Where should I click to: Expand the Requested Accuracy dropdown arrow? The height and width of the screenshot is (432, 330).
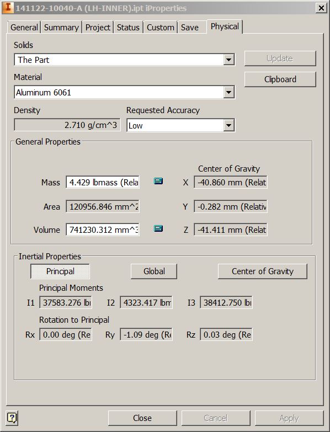(x=228, y=125)
